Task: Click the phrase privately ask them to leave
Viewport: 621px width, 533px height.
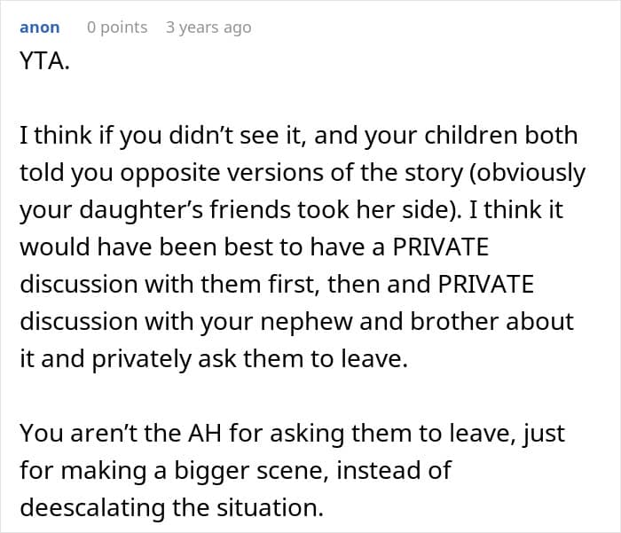Action: (x=249, y=359)
